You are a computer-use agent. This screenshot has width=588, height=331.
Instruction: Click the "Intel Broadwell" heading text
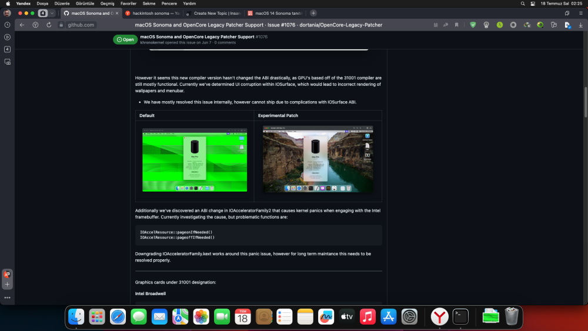point(151,293)
